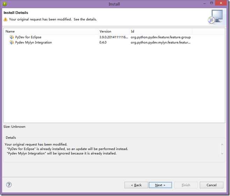Click 'org.python.pydev.mylyn.feature.featur...' id
Image resolution: width=230 pixels, height=196 pixels.
(x=161, y=42)
